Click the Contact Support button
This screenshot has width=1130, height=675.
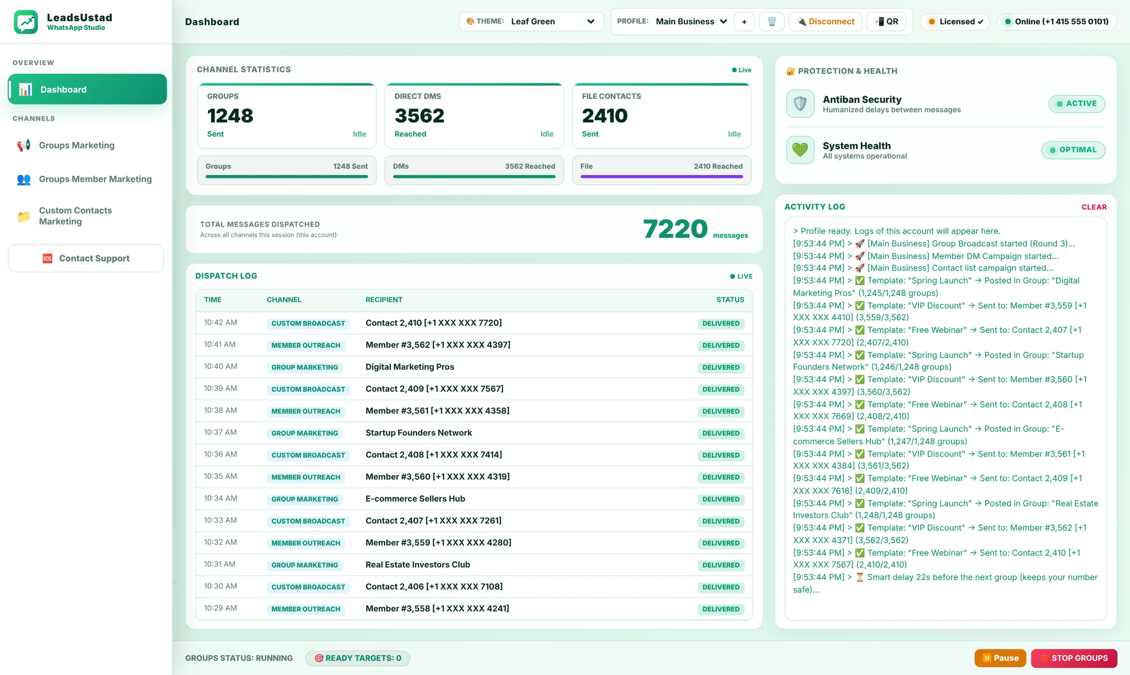(x=86, y=258)
